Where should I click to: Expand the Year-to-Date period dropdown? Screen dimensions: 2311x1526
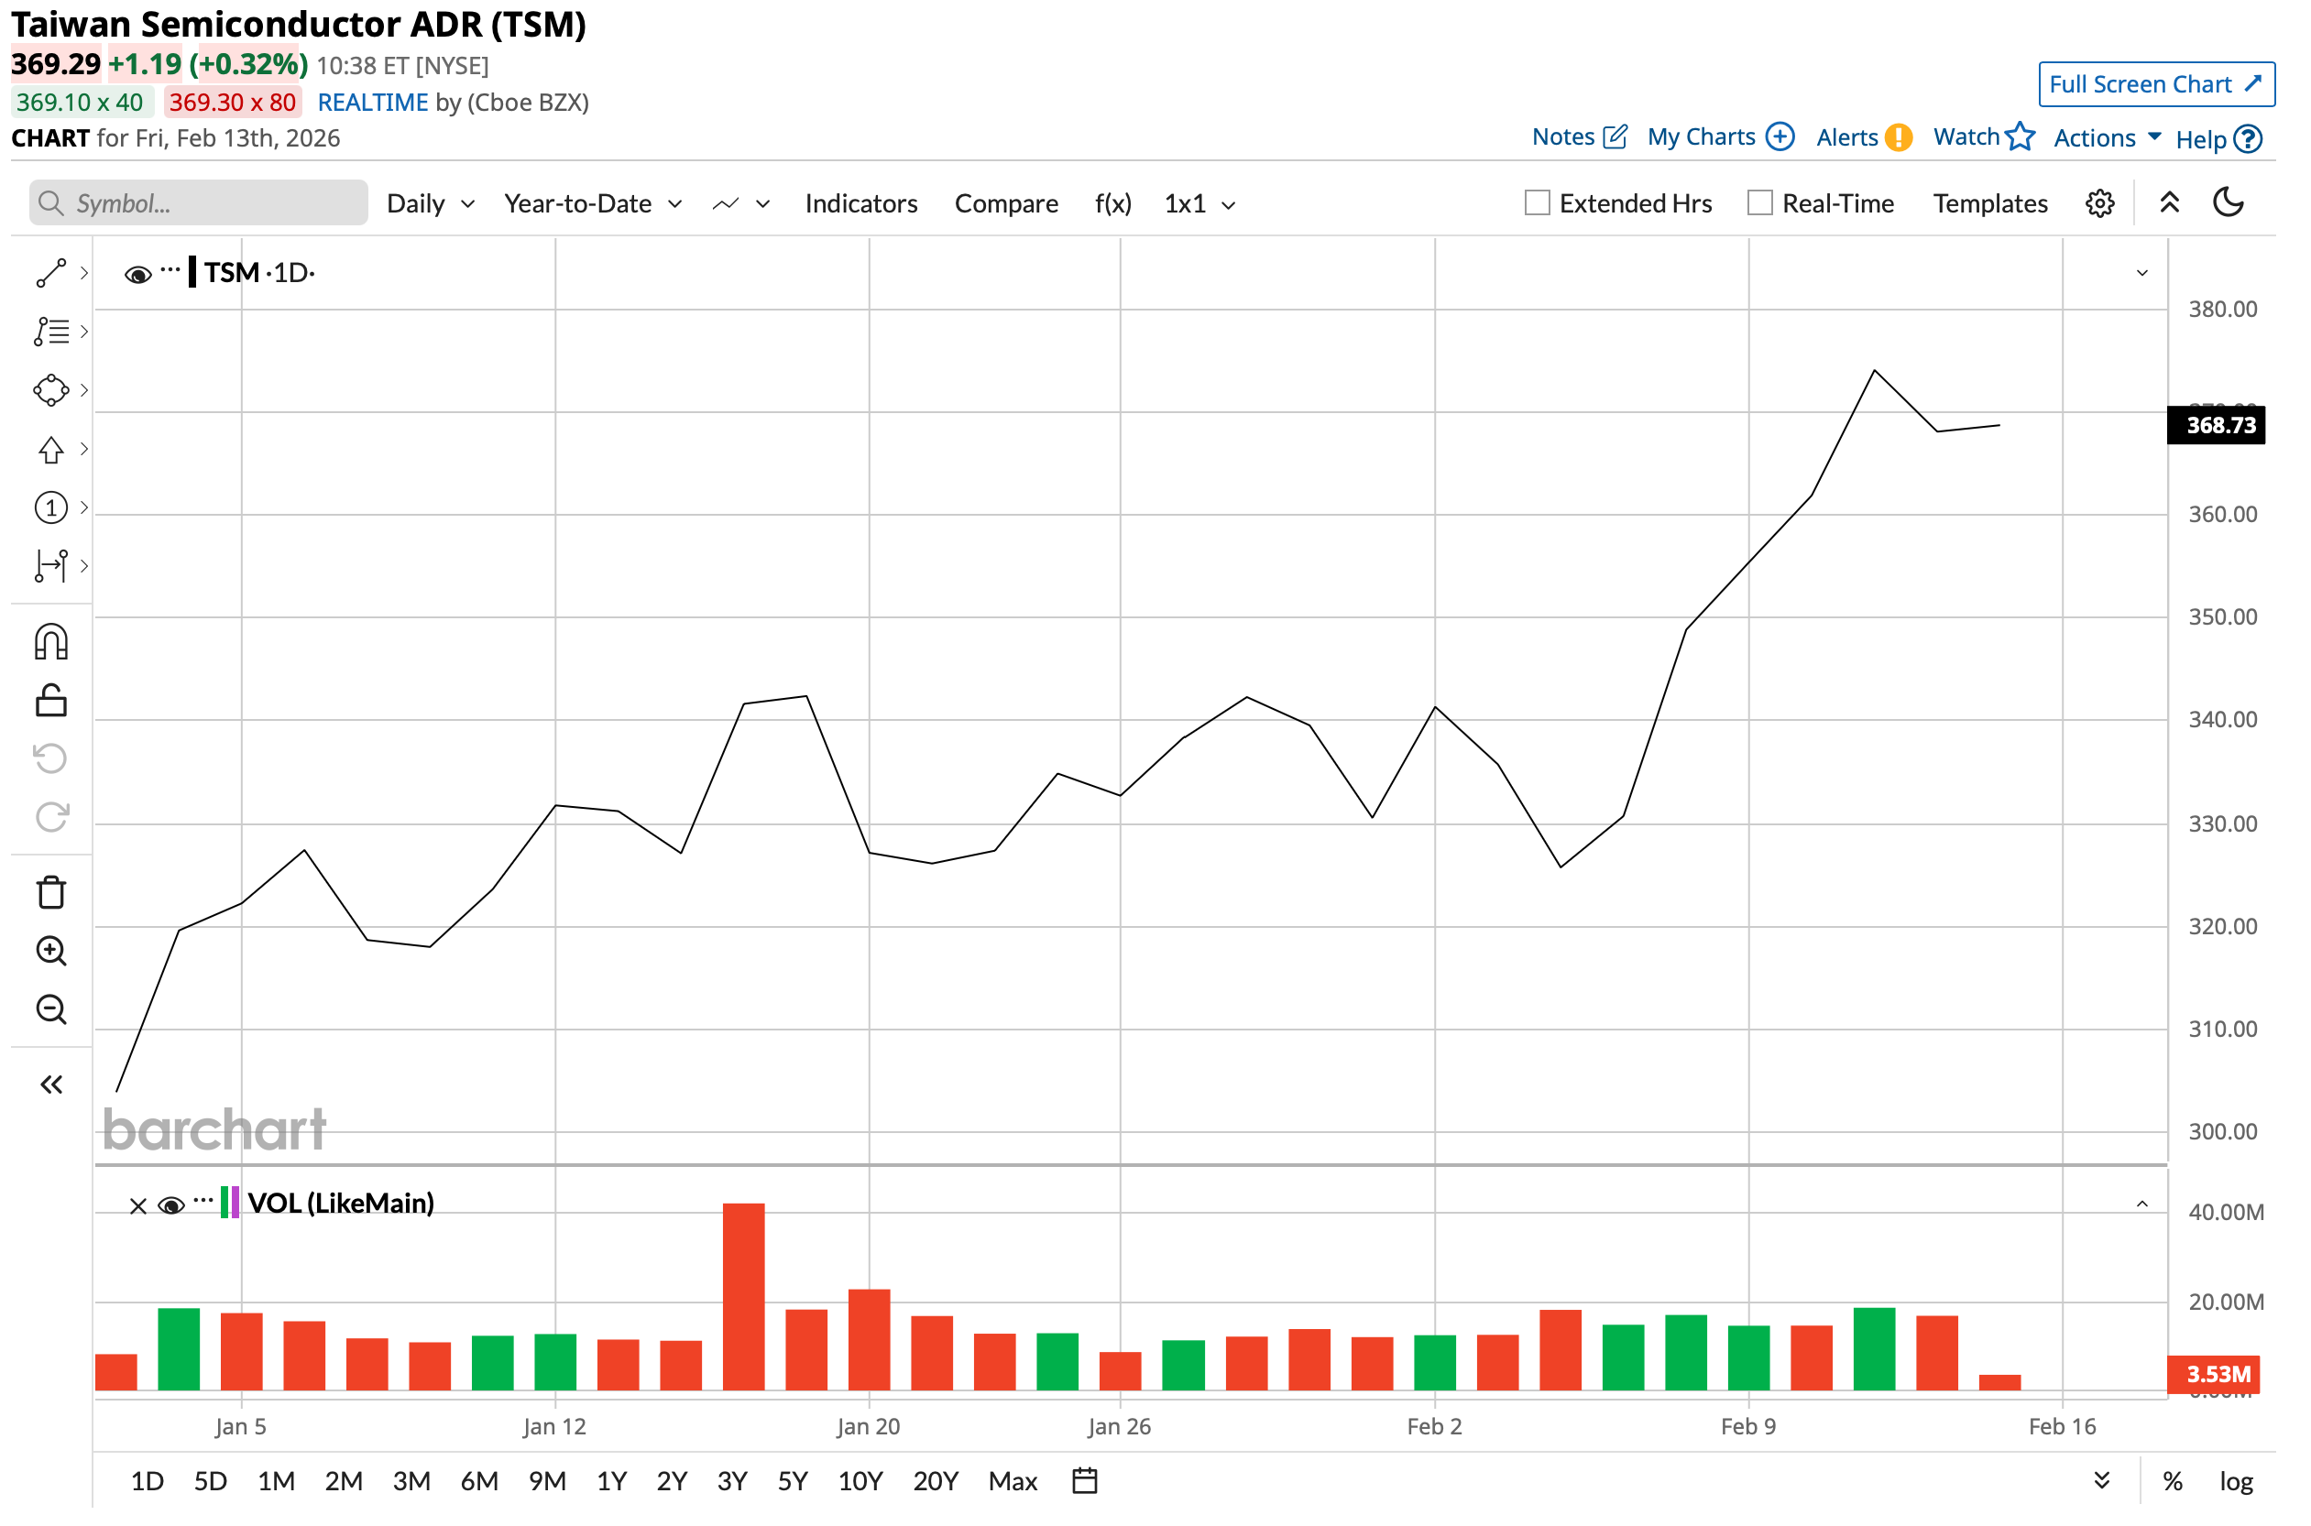point(592,203)
